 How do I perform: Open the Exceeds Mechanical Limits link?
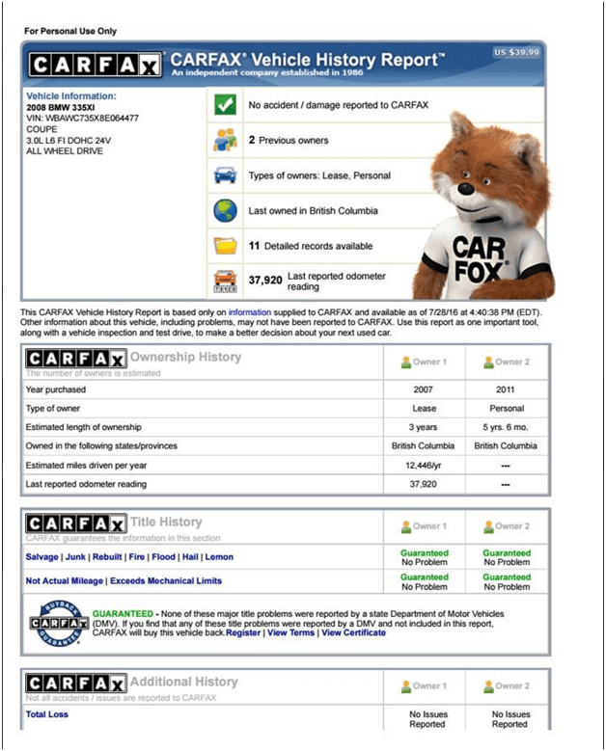(x=166, y=581)
